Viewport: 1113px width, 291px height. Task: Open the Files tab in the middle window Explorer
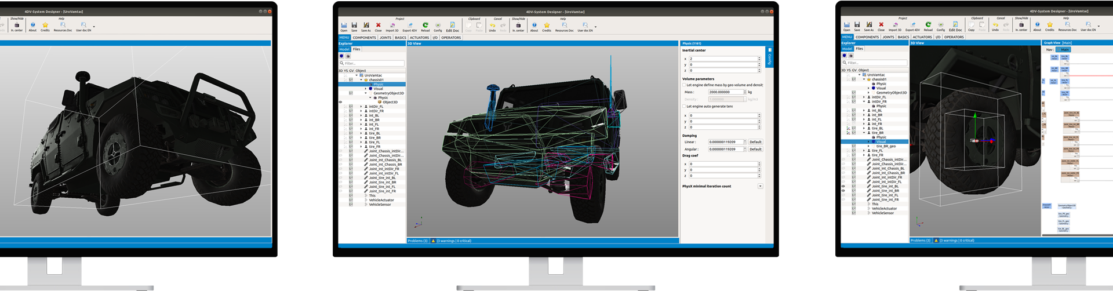tap(357, 49)
